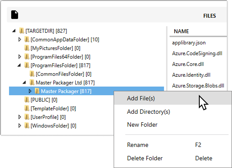Click the CommonFilesFolder folder icon

(x=32, y=74)
